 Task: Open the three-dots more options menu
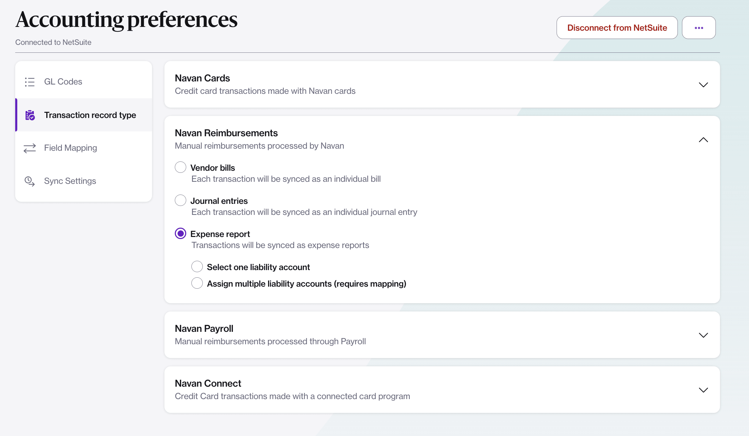(699, 28)
